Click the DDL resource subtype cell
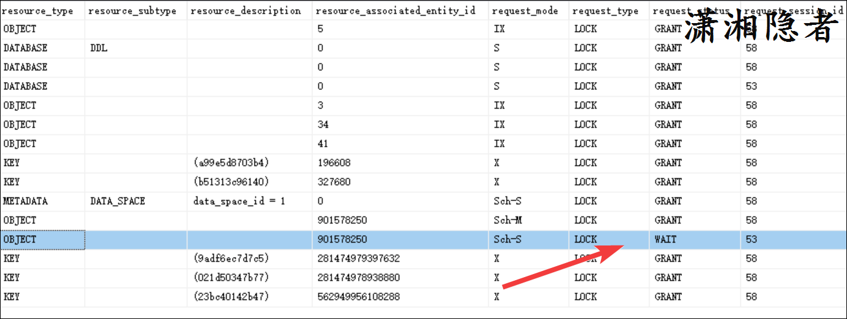This screenshot has height=319, width=847. tap(99, 48)
